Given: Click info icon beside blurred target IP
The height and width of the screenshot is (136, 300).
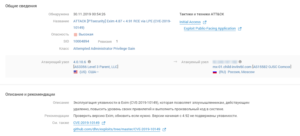Looking at the screenshot, I should (240, 62).
